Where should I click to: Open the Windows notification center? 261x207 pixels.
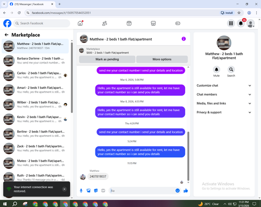coord(254,204)
